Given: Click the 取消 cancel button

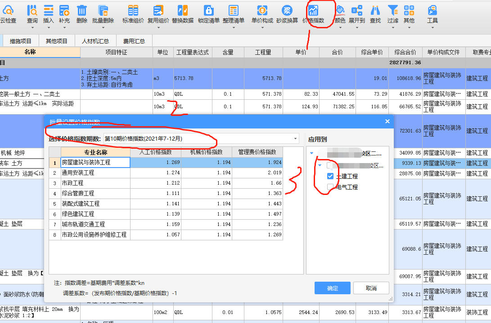Looking at the screenshot, I should pyautogui.click(x=371, y=288).
